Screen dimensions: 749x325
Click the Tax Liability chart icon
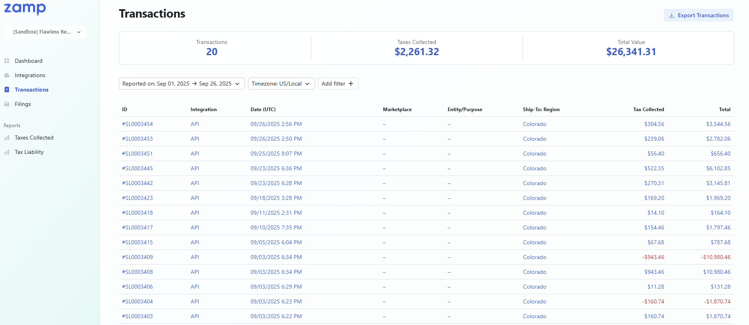(7, 152)
